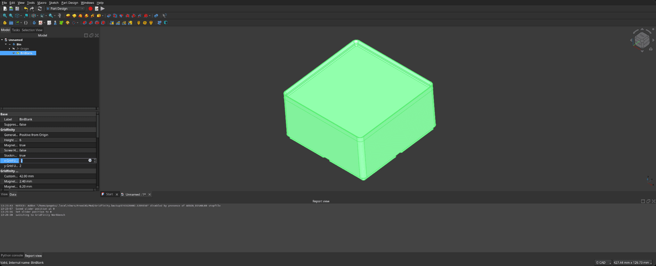
Task: Click the Linear pattern icon
Action: pyautogui.click(x=118, y=23)
